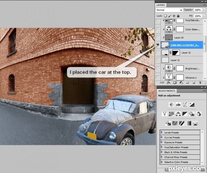The width and height of the screenshot is (207, 173).
Task: Toggle lock position move icon
Action: [174, 16]
